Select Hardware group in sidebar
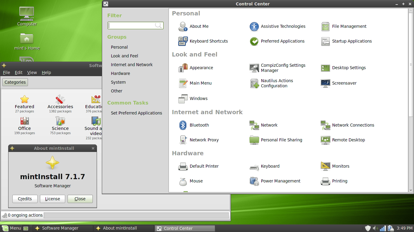Image resolution: width=414 pixels, height=232 pixels. pos(120,73)
